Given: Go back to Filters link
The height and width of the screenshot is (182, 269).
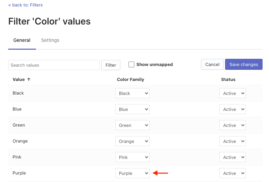Looking at the screenshot, I should [x=26, y=5].
